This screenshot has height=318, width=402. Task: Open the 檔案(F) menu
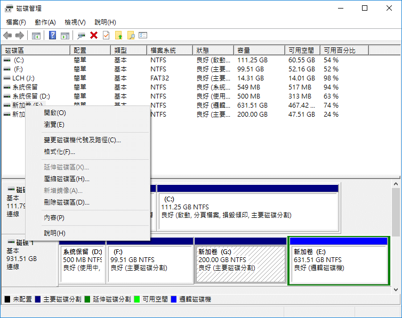point(16,22)
